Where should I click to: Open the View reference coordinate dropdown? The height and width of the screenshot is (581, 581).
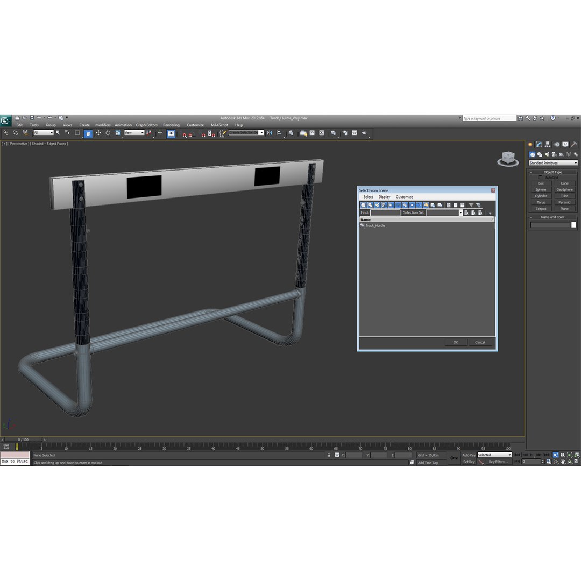[134, 133]
